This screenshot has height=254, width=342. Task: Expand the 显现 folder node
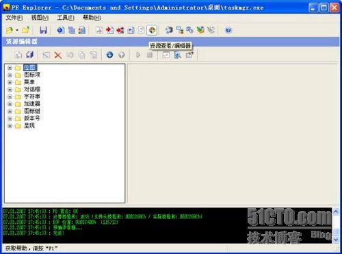point(10,126)
